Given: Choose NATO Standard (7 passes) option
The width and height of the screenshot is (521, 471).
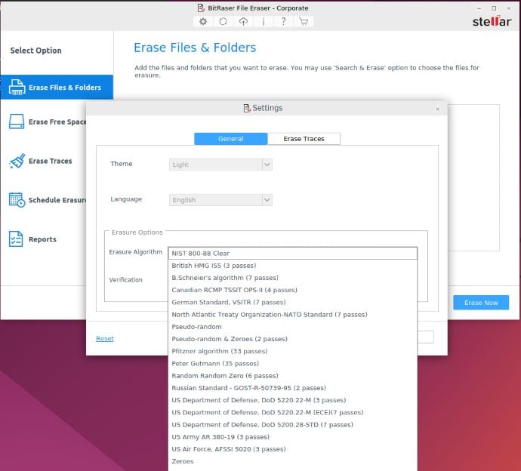Looking at the screenshot, I should click(x=292, y=315).
